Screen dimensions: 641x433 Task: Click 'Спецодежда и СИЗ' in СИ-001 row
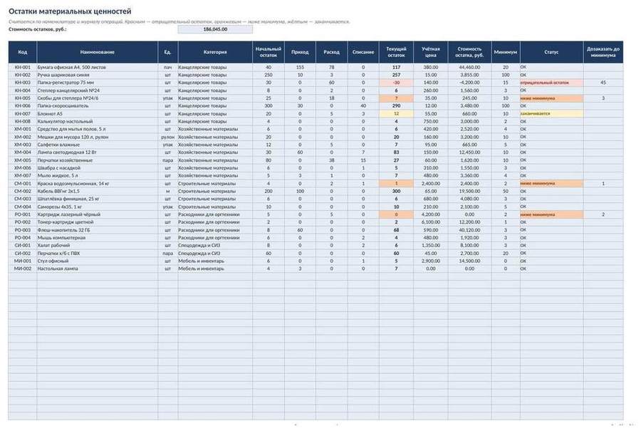pyautogui.click(x=215, y=246)
